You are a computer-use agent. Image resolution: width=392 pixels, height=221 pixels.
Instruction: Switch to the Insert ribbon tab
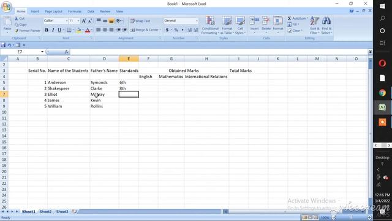(35, 11)
